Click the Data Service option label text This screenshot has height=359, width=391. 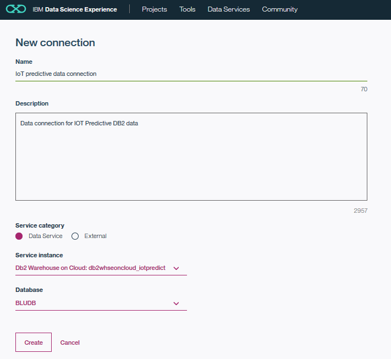(46, 236)
